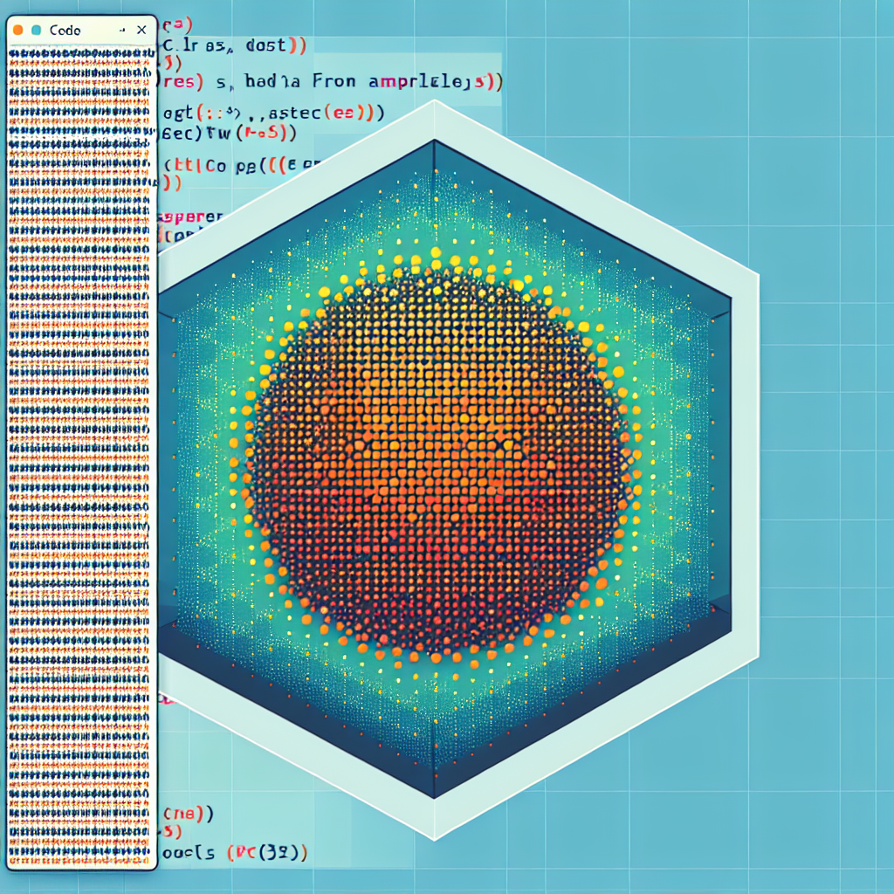Expand the closing parentheses on 'dost))' line
This screenshot has width=894, height=894.
pos(297,46)
